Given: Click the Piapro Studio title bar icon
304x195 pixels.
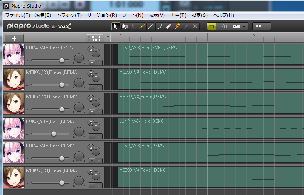Looking at the screenshot, I should click(x=6, y=6).
